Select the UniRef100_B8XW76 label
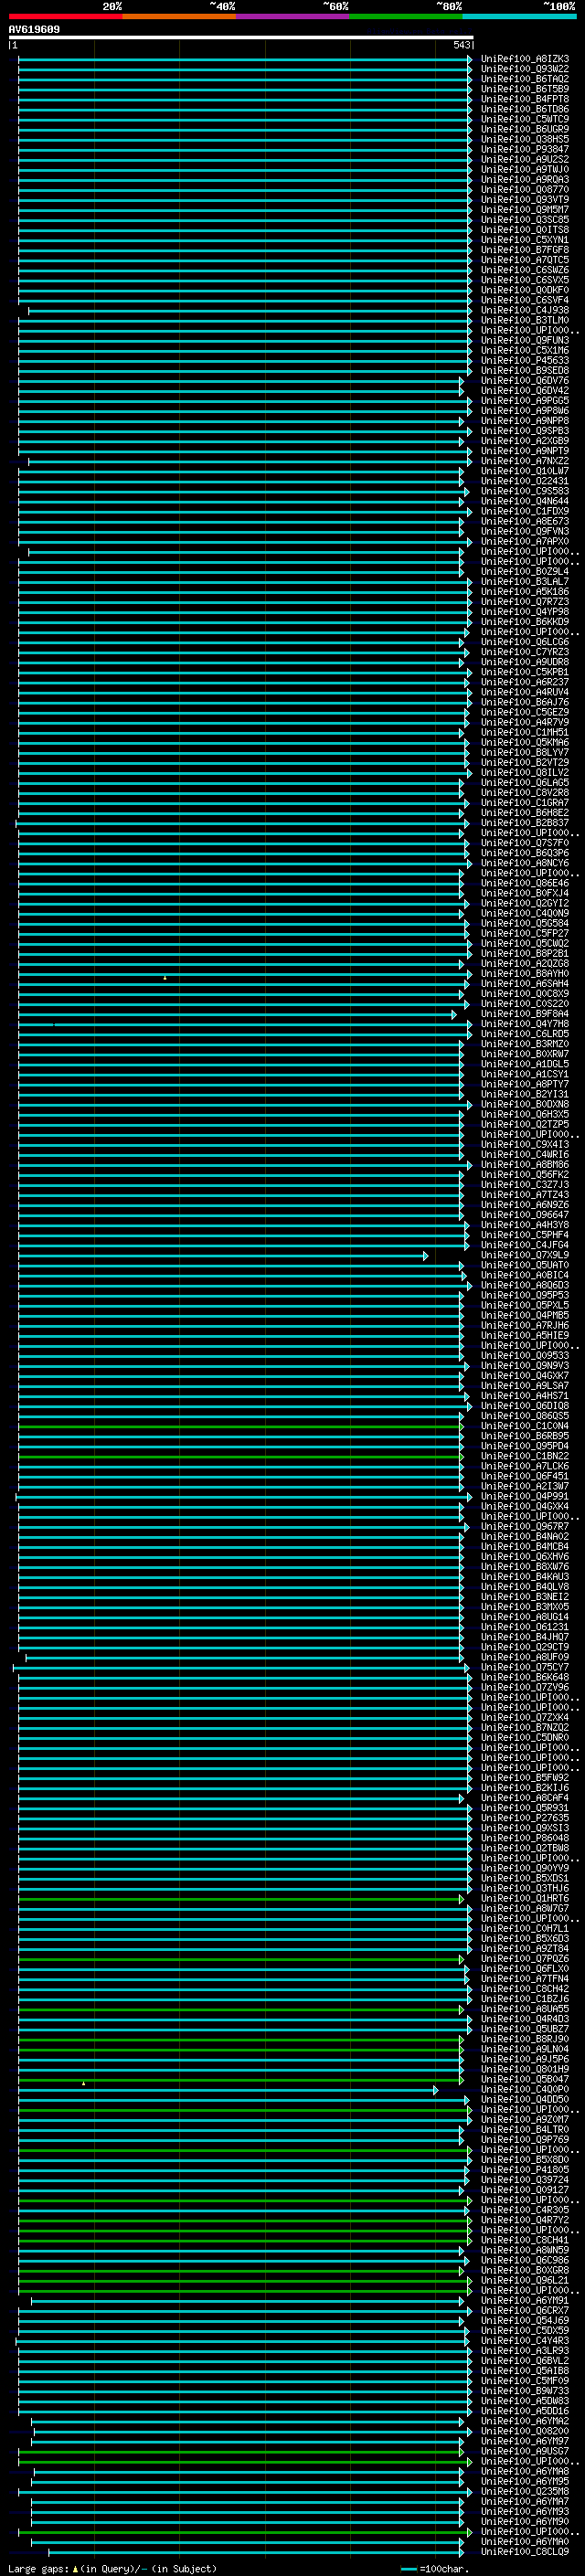 click(525, 1566)
